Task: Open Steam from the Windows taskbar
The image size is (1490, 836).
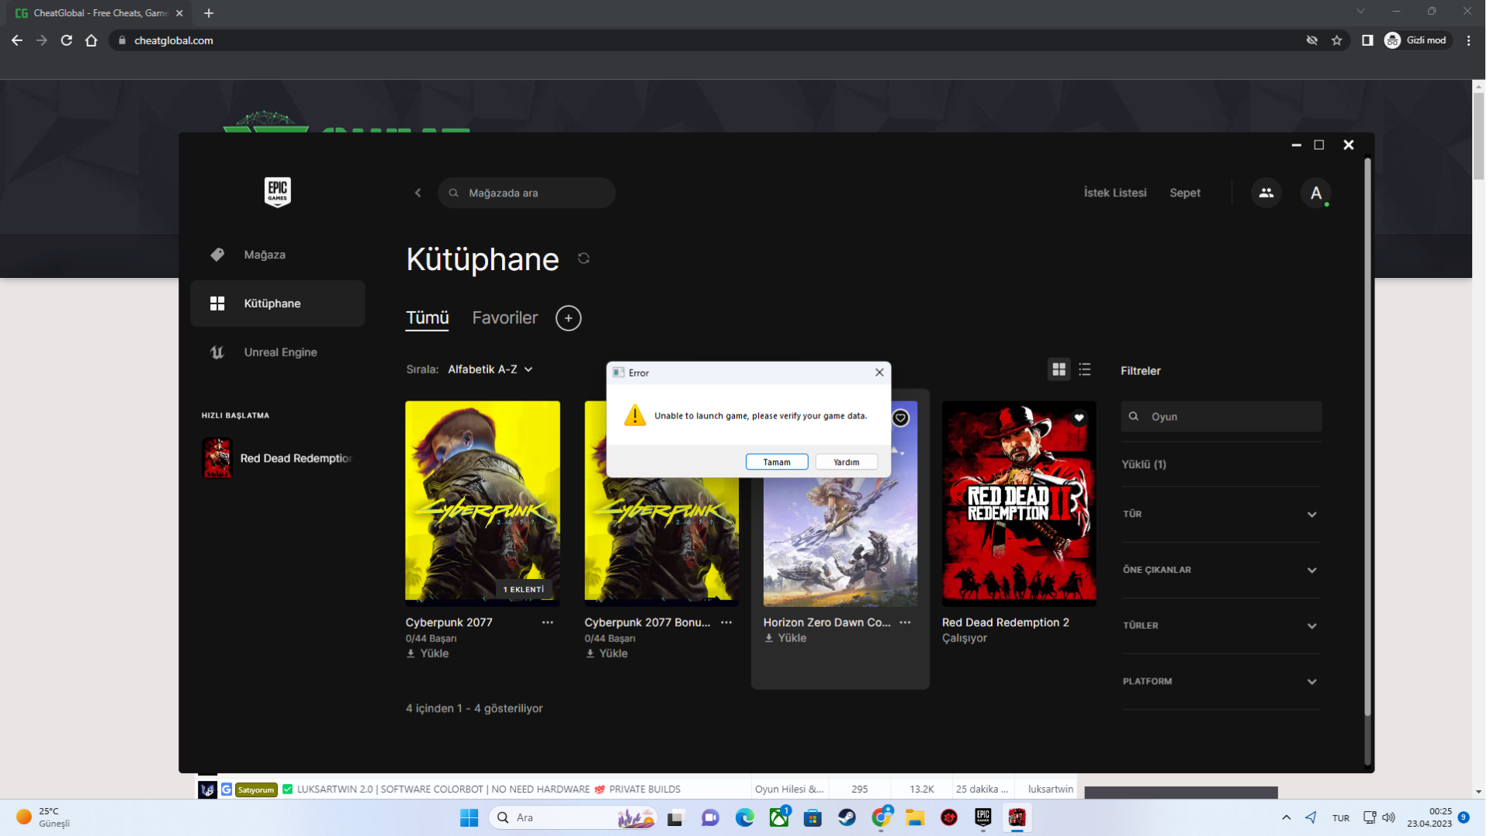Action: (847, 817)
